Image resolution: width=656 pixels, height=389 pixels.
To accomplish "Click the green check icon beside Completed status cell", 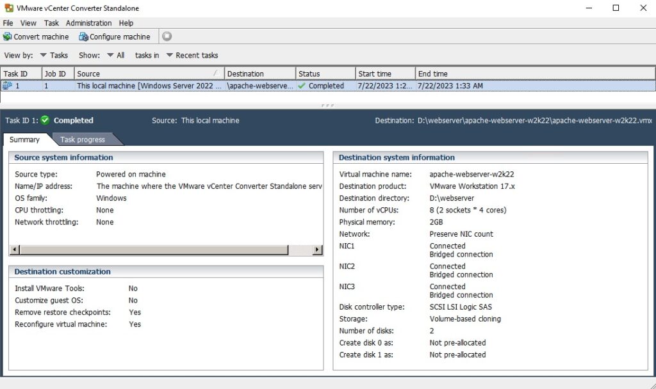I will 302,86.
